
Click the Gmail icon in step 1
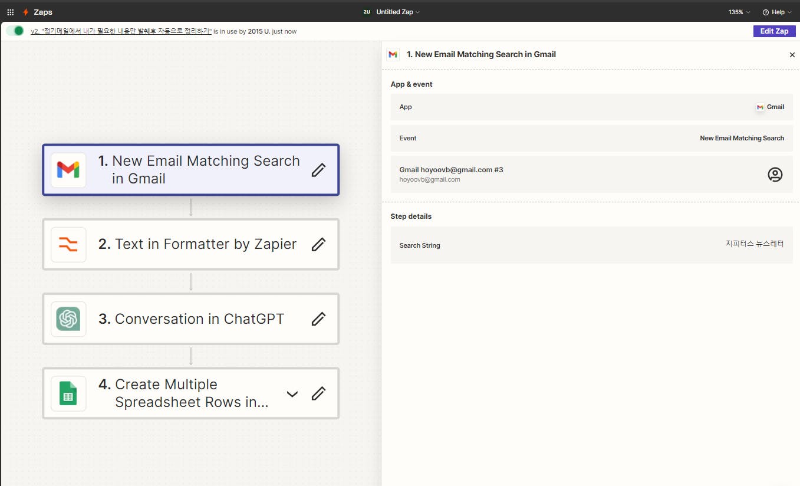pyautogui.click(x=68, y=170)
